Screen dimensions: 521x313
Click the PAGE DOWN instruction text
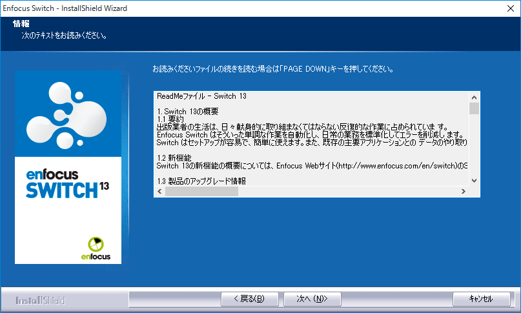(273, 69)
